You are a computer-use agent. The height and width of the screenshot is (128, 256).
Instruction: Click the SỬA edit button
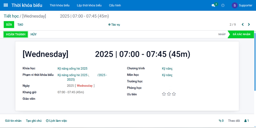9,25
